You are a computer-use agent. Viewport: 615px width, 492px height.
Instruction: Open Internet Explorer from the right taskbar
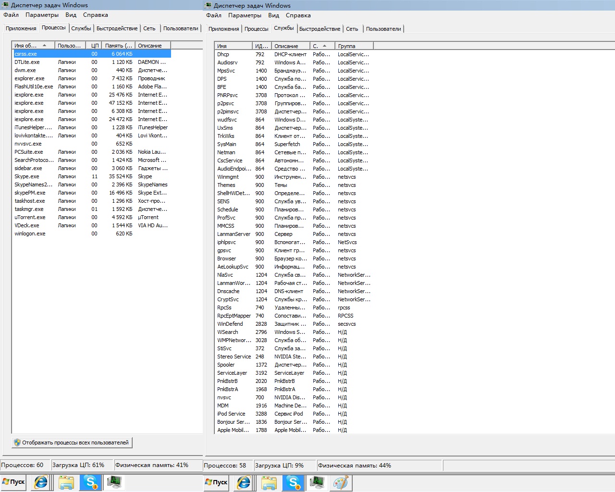(244, 482)
